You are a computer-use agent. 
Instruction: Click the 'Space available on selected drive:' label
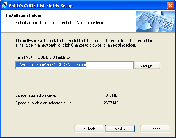pos(44,103)
